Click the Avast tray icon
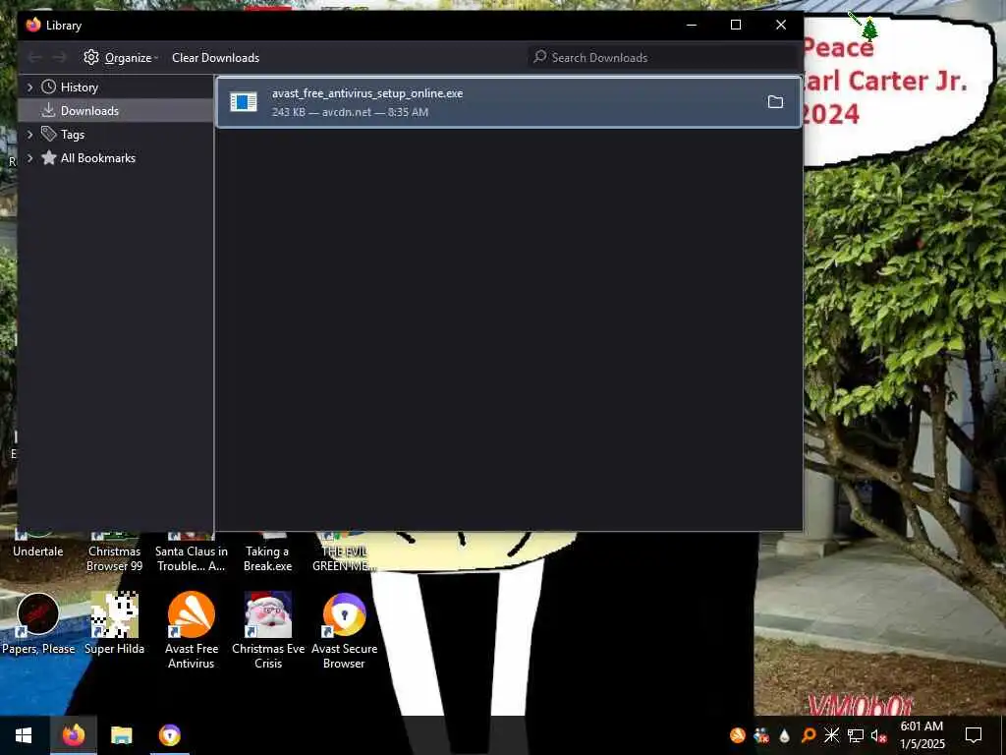This screenshot has width=1006, height=755. 738,735
